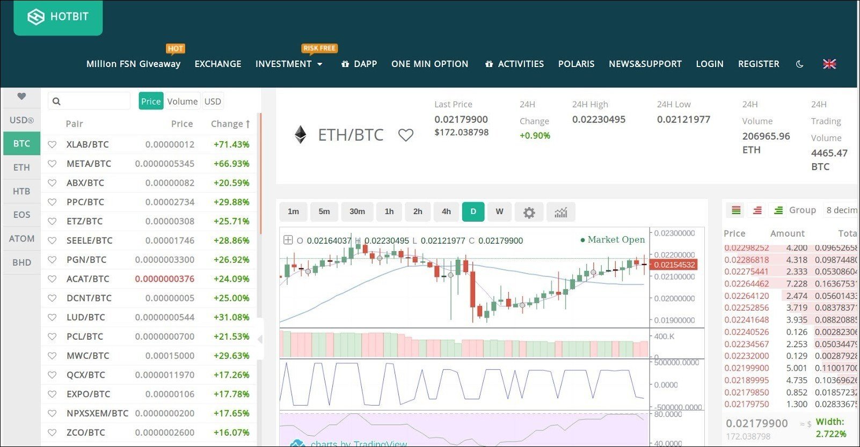The width and height of the screenshot is (860, 447).
Task: Click pair list vertical scrollbar
Action: pos(260,174)
